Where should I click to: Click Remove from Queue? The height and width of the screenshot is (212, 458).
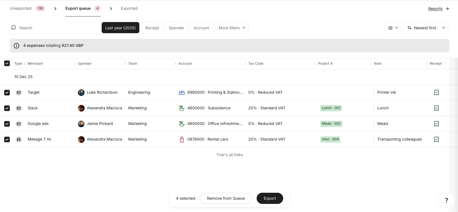pos(226,198)
